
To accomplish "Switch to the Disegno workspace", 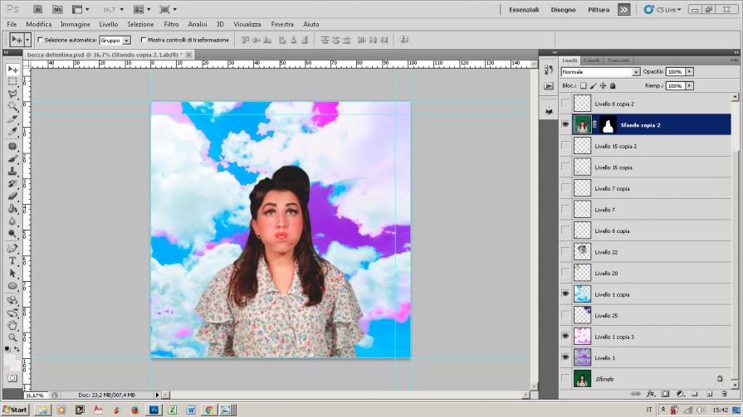I will tap(563, 9).
